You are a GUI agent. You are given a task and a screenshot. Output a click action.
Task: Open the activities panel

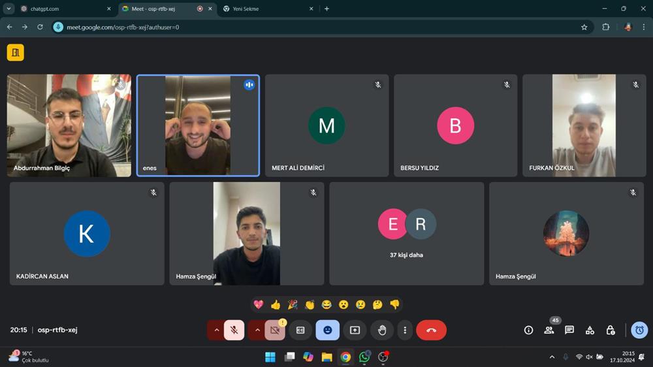coord(590,330)
